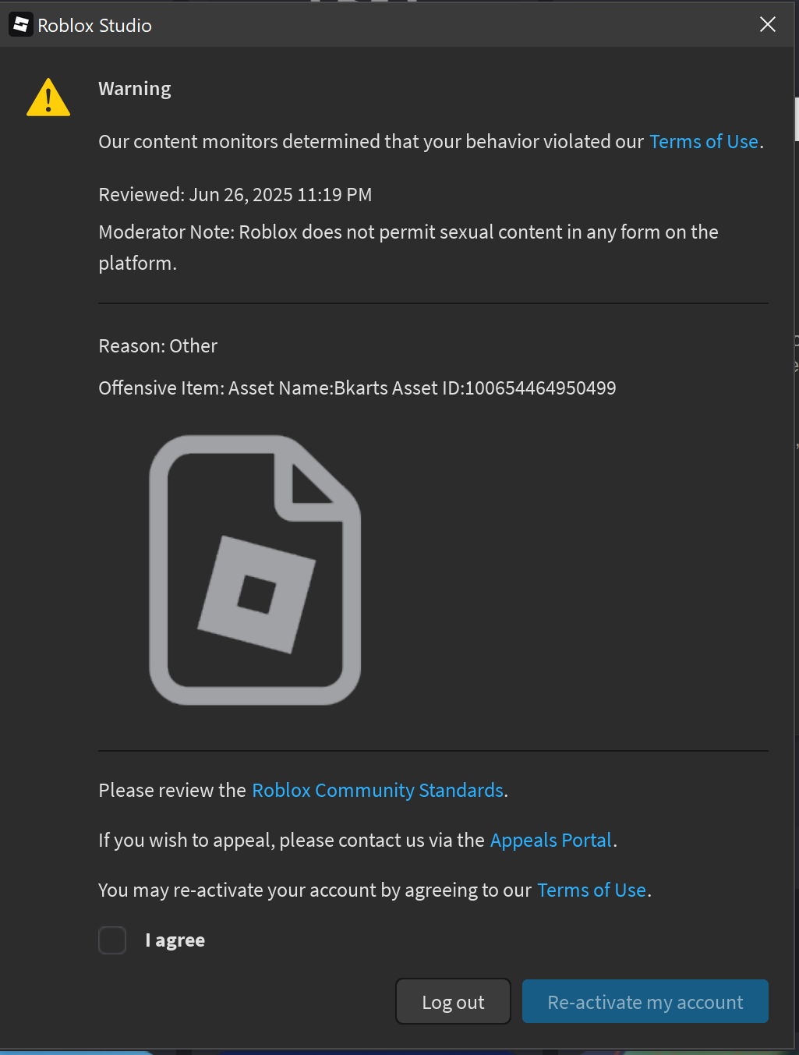799x1055 pixels.
Task: Click the asset ID number 100654464950499
Action: point(540,388)
